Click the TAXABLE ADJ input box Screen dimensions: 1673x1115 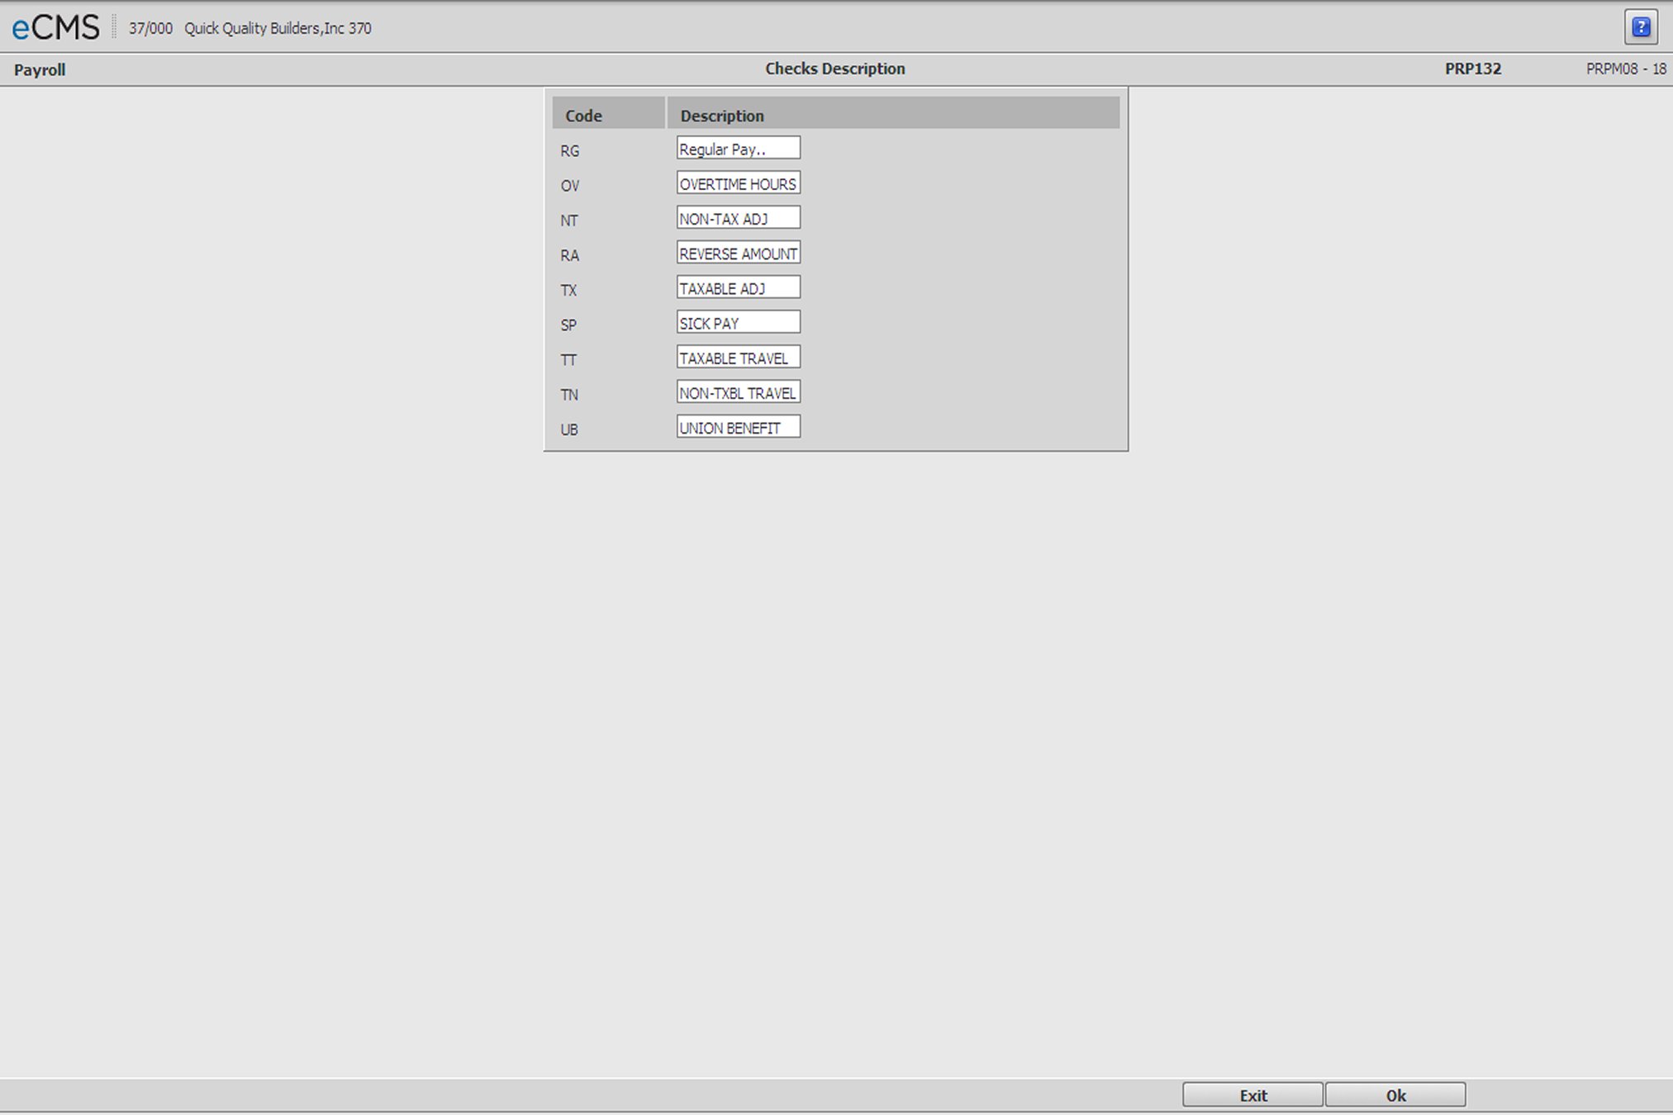738,287
